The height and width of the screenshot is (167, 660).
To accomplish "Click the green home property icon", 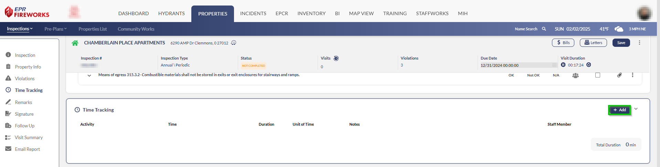I will (x=75, y=43).
